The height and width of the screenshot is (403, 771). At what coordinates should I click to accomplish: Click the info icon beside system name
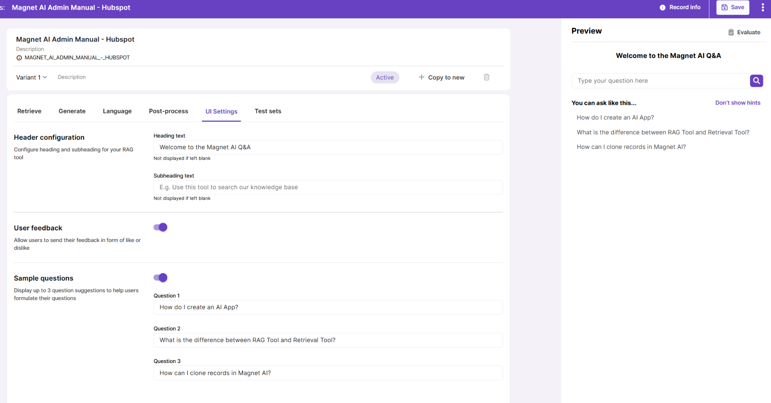click(x=19, y=58)
